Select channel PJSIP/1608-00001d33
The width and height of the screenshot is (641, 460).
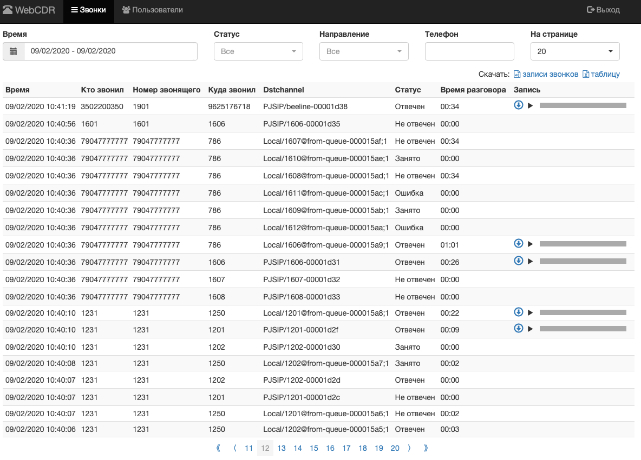(x=302, y=297)
